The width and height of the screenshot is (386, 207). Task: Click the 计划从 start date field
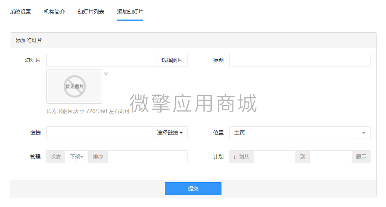pos(274,157)
